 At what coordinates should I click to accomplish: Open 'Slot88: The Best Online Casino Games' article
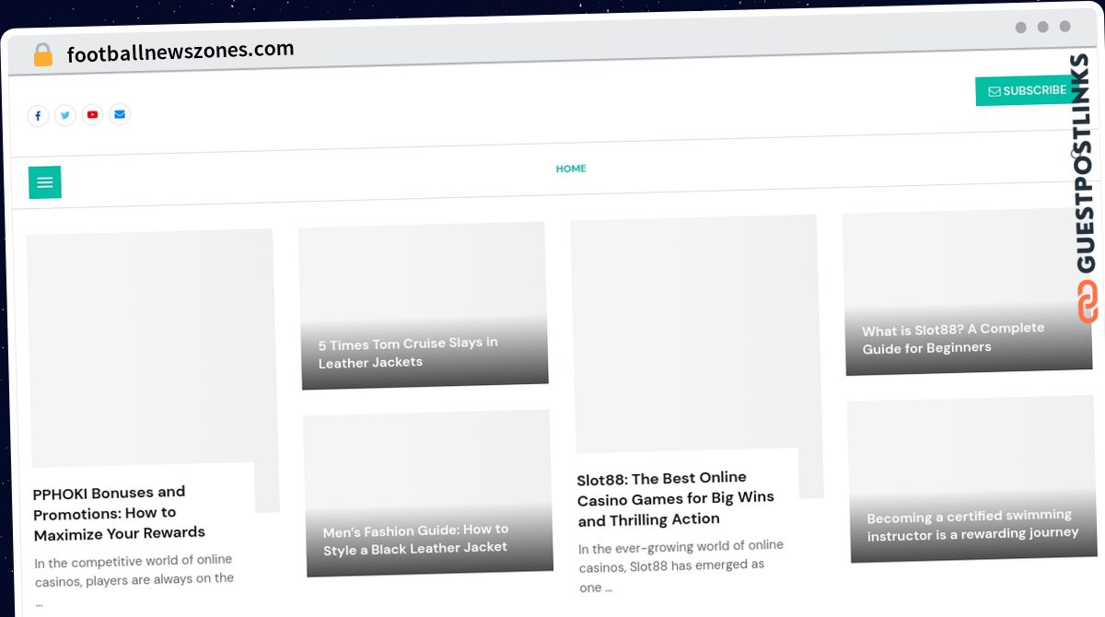(x=676, y=498)
